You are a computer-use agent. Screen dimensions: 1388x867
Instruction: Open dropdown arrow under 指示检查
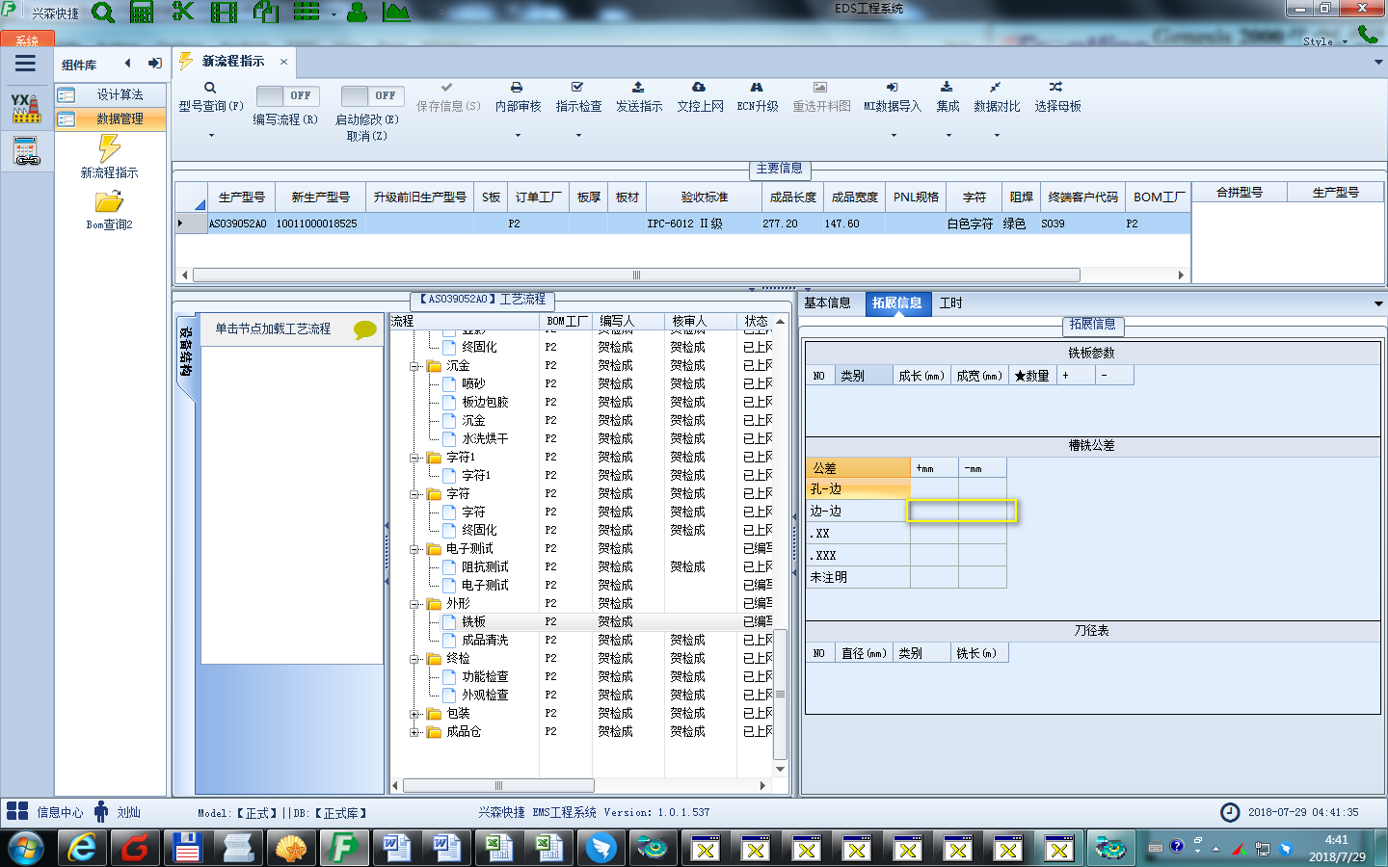tap(578, 135)
